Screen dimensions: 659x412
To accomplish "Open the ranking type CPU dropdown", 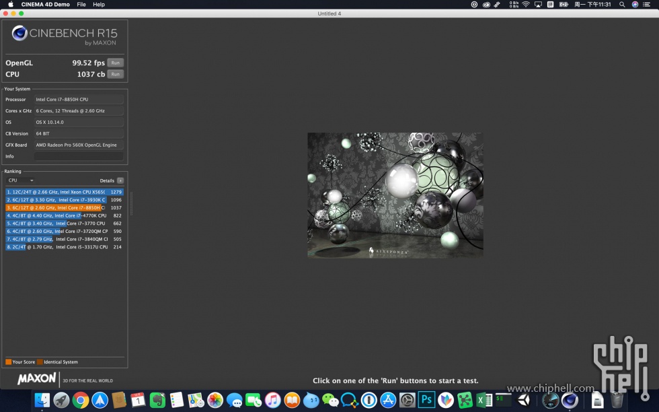I will pyautogui.click(x=21, y=180).
